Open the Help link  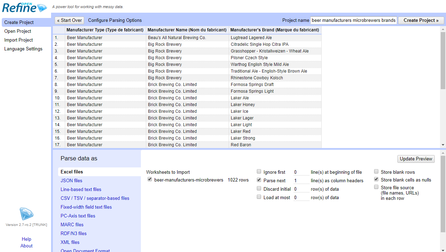point(26,239)
